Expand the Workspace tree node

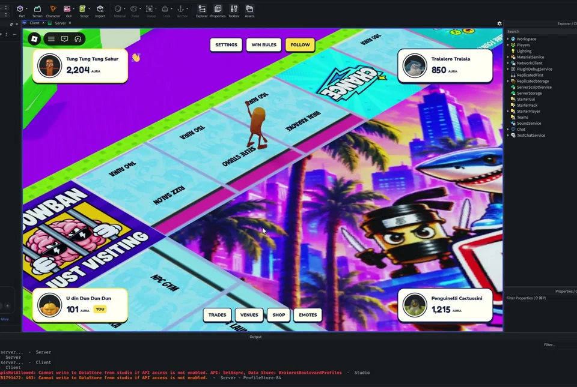pos(508,39)
